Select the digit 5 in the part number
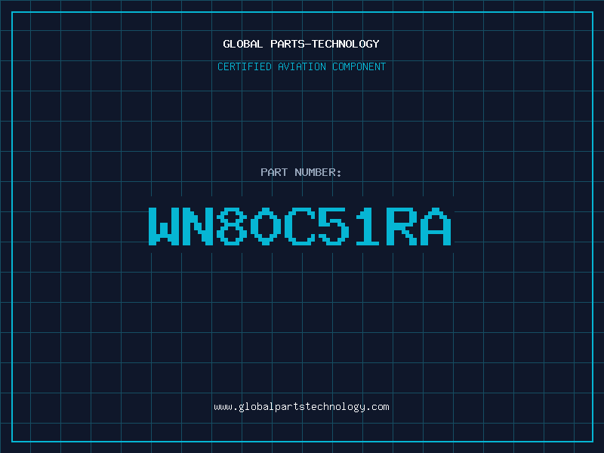Viewport: 604px width, 453px height. click(x=334, y=226)
